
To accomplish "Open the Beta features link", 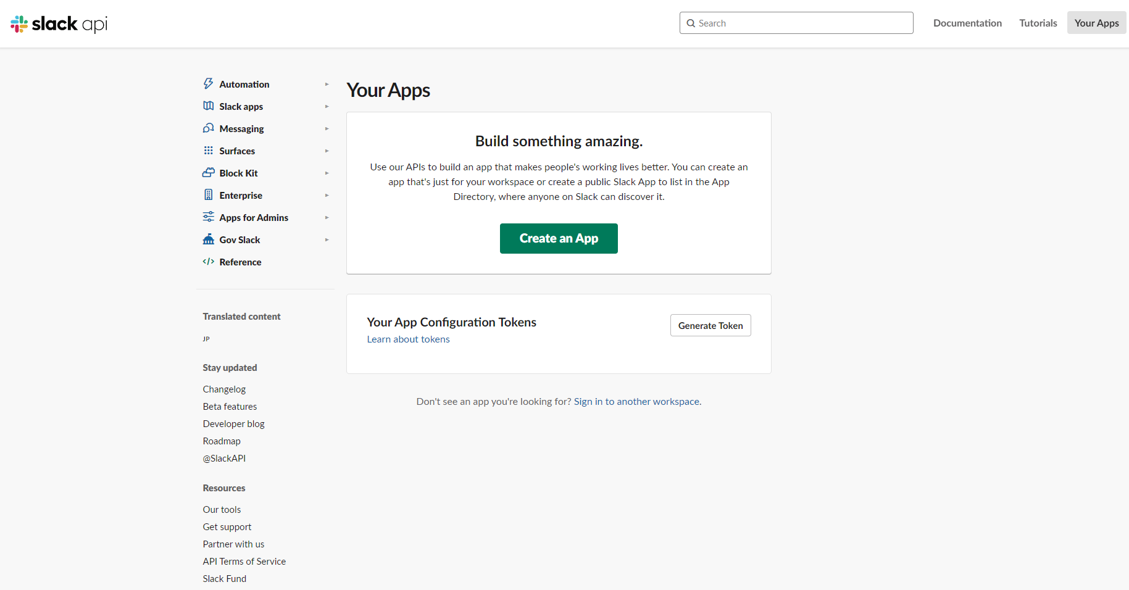I will pos(230,407).
